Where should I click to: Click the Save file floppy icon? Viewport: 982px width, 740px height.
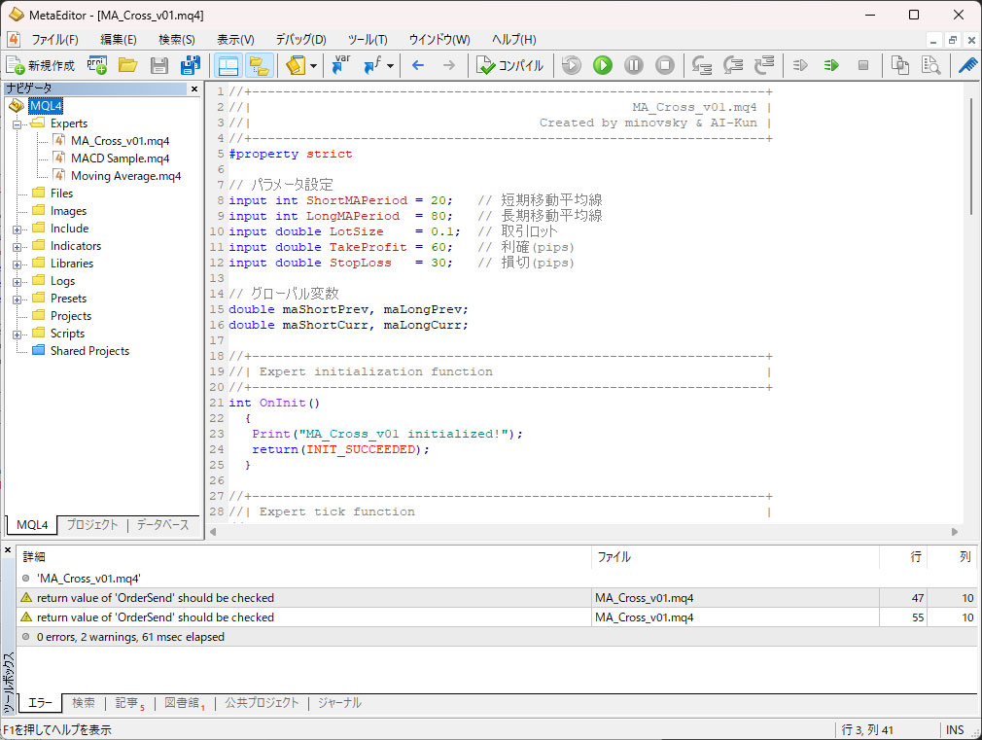tap(159, 65)
